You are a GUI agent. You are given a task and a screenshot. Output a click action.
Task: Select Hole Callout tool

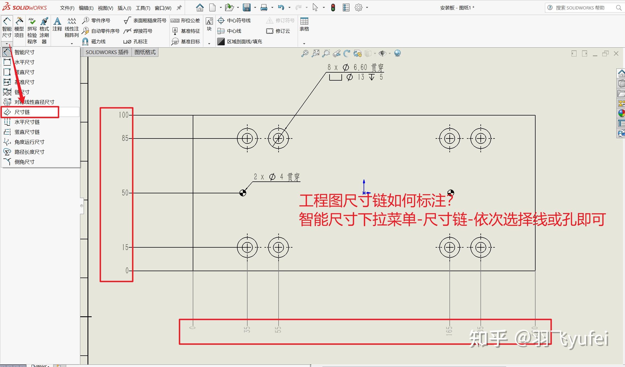135,42
